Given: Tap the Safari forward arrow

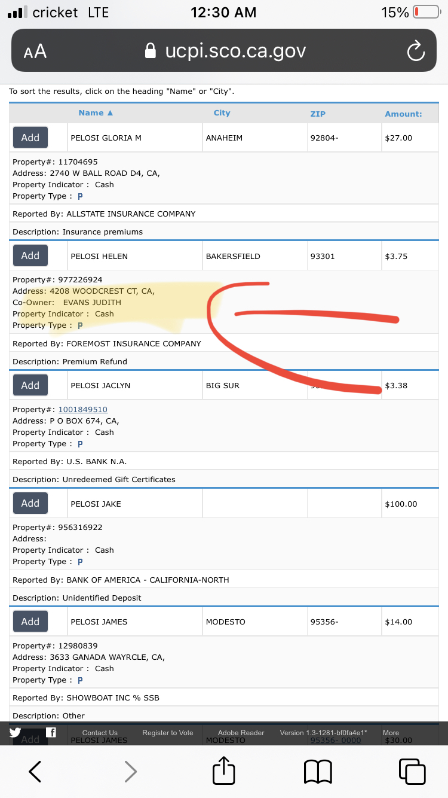Looking at the screenshot, I should point(130,772).
